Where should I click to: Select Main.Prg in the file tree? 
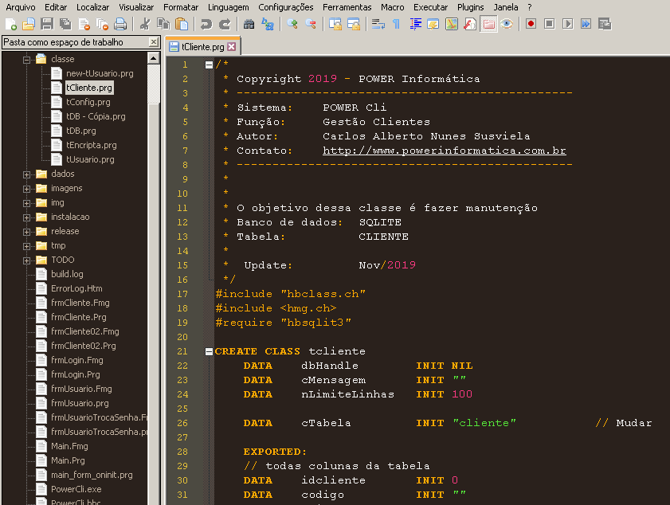(x=68, y=460)
